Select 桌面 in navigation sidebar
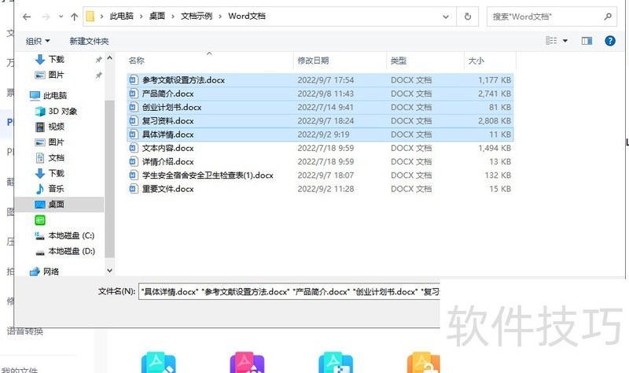Viewport: 629px width, 373px height. click(60, 205)
